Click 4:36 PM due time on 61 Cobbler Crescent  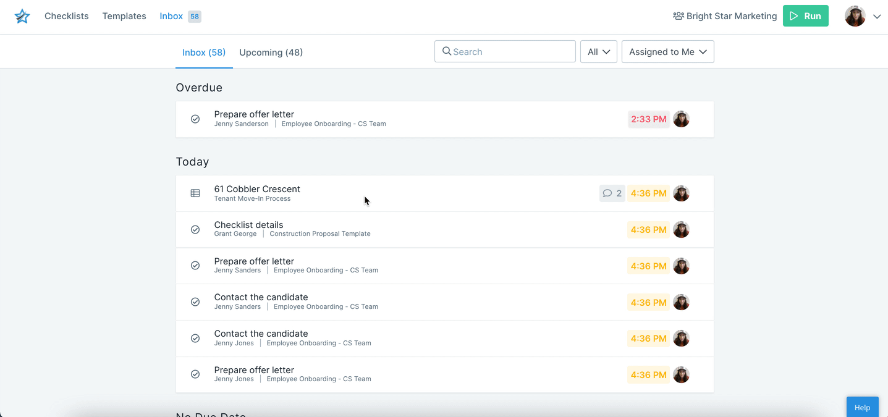point(649,193)
